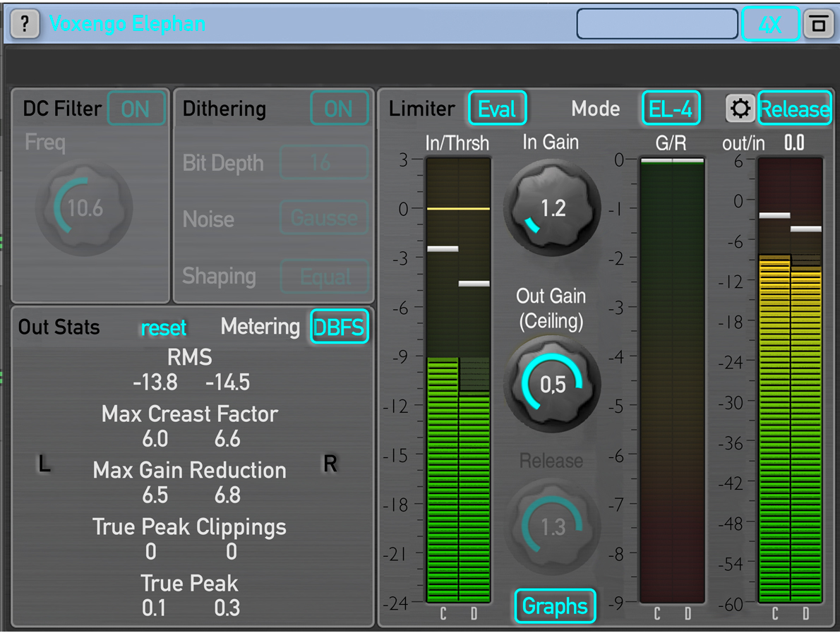Click the Release time knob
The image size is (840, 633).
click(x=552, y=526)
